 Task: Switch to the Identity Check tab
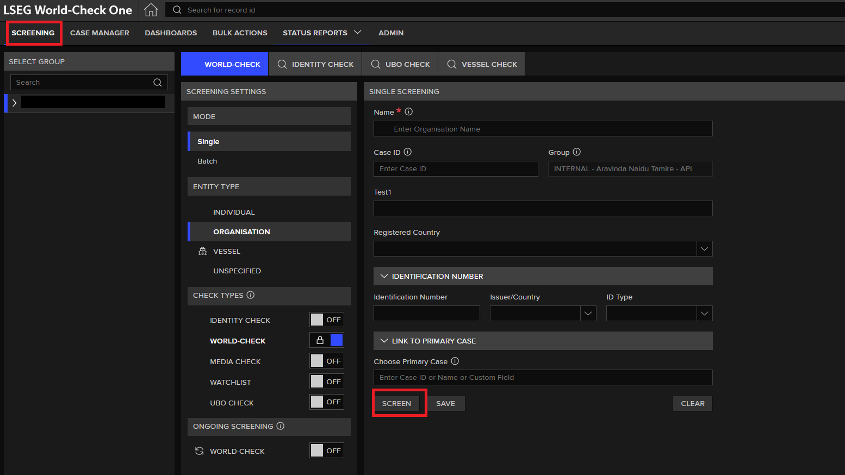(x=315, y=64)
